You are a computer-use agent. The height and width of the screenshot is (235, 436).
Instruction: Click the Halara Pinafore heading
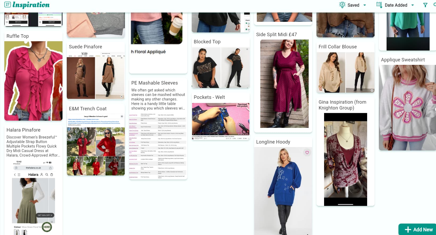click(23, 130)
